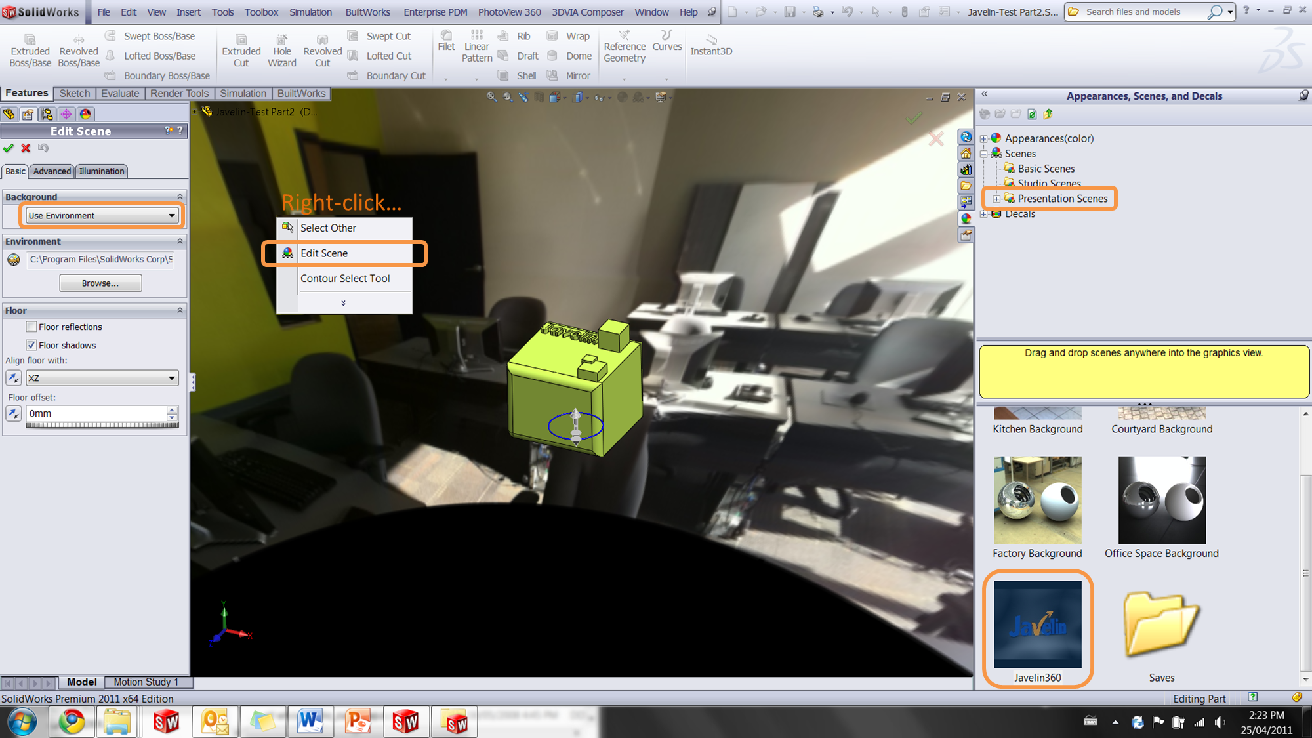1312x738 pixels.
Task: Click the Fillet tool
Action: tap(446, 41)
